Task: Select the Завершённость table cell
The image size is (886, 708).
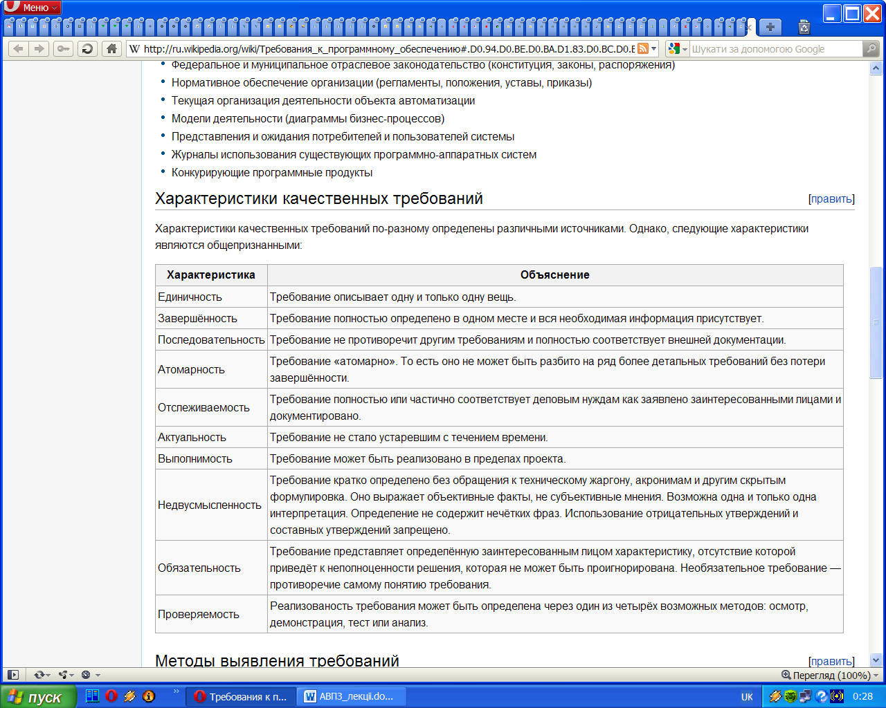Action: coord(211,318)
